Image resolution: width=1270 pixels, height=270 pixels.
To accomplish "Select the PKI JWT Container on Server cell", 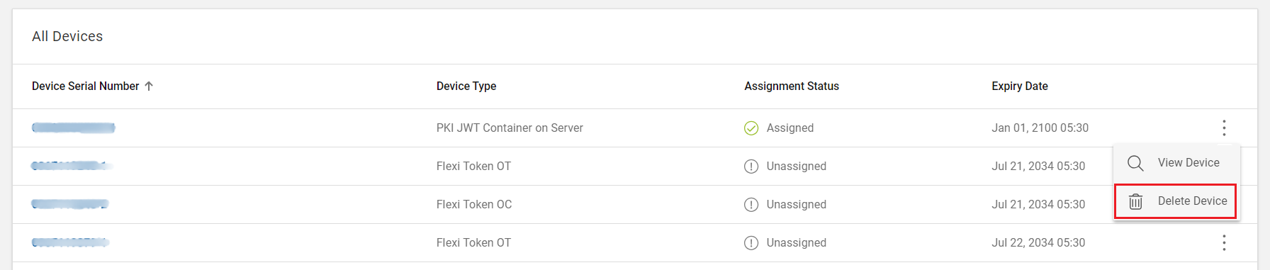I will coord(510,128).
